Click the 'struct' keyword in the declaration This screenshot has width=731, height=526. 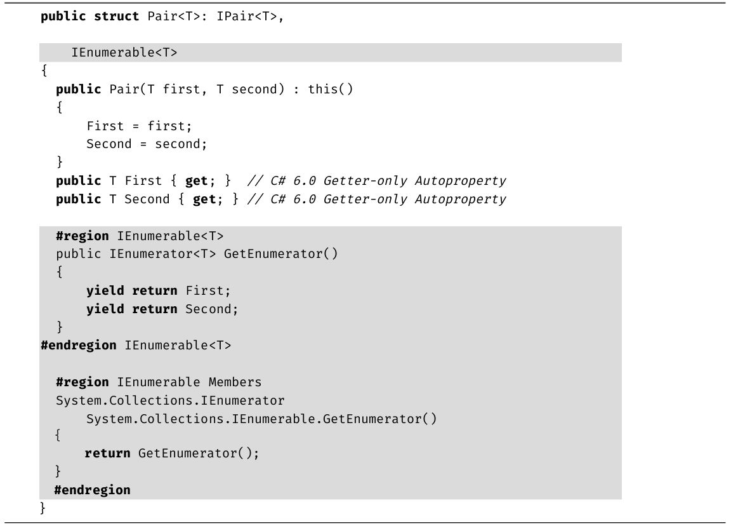pyautogui.click(x=116, y=17)
